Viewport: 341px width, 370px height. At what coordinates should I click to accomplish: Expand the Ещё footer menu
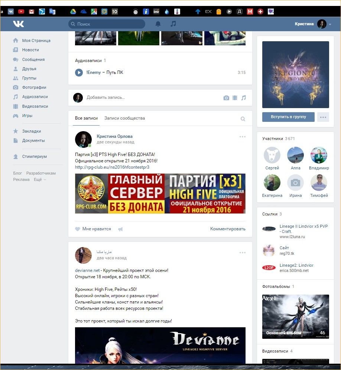[40, 179]
